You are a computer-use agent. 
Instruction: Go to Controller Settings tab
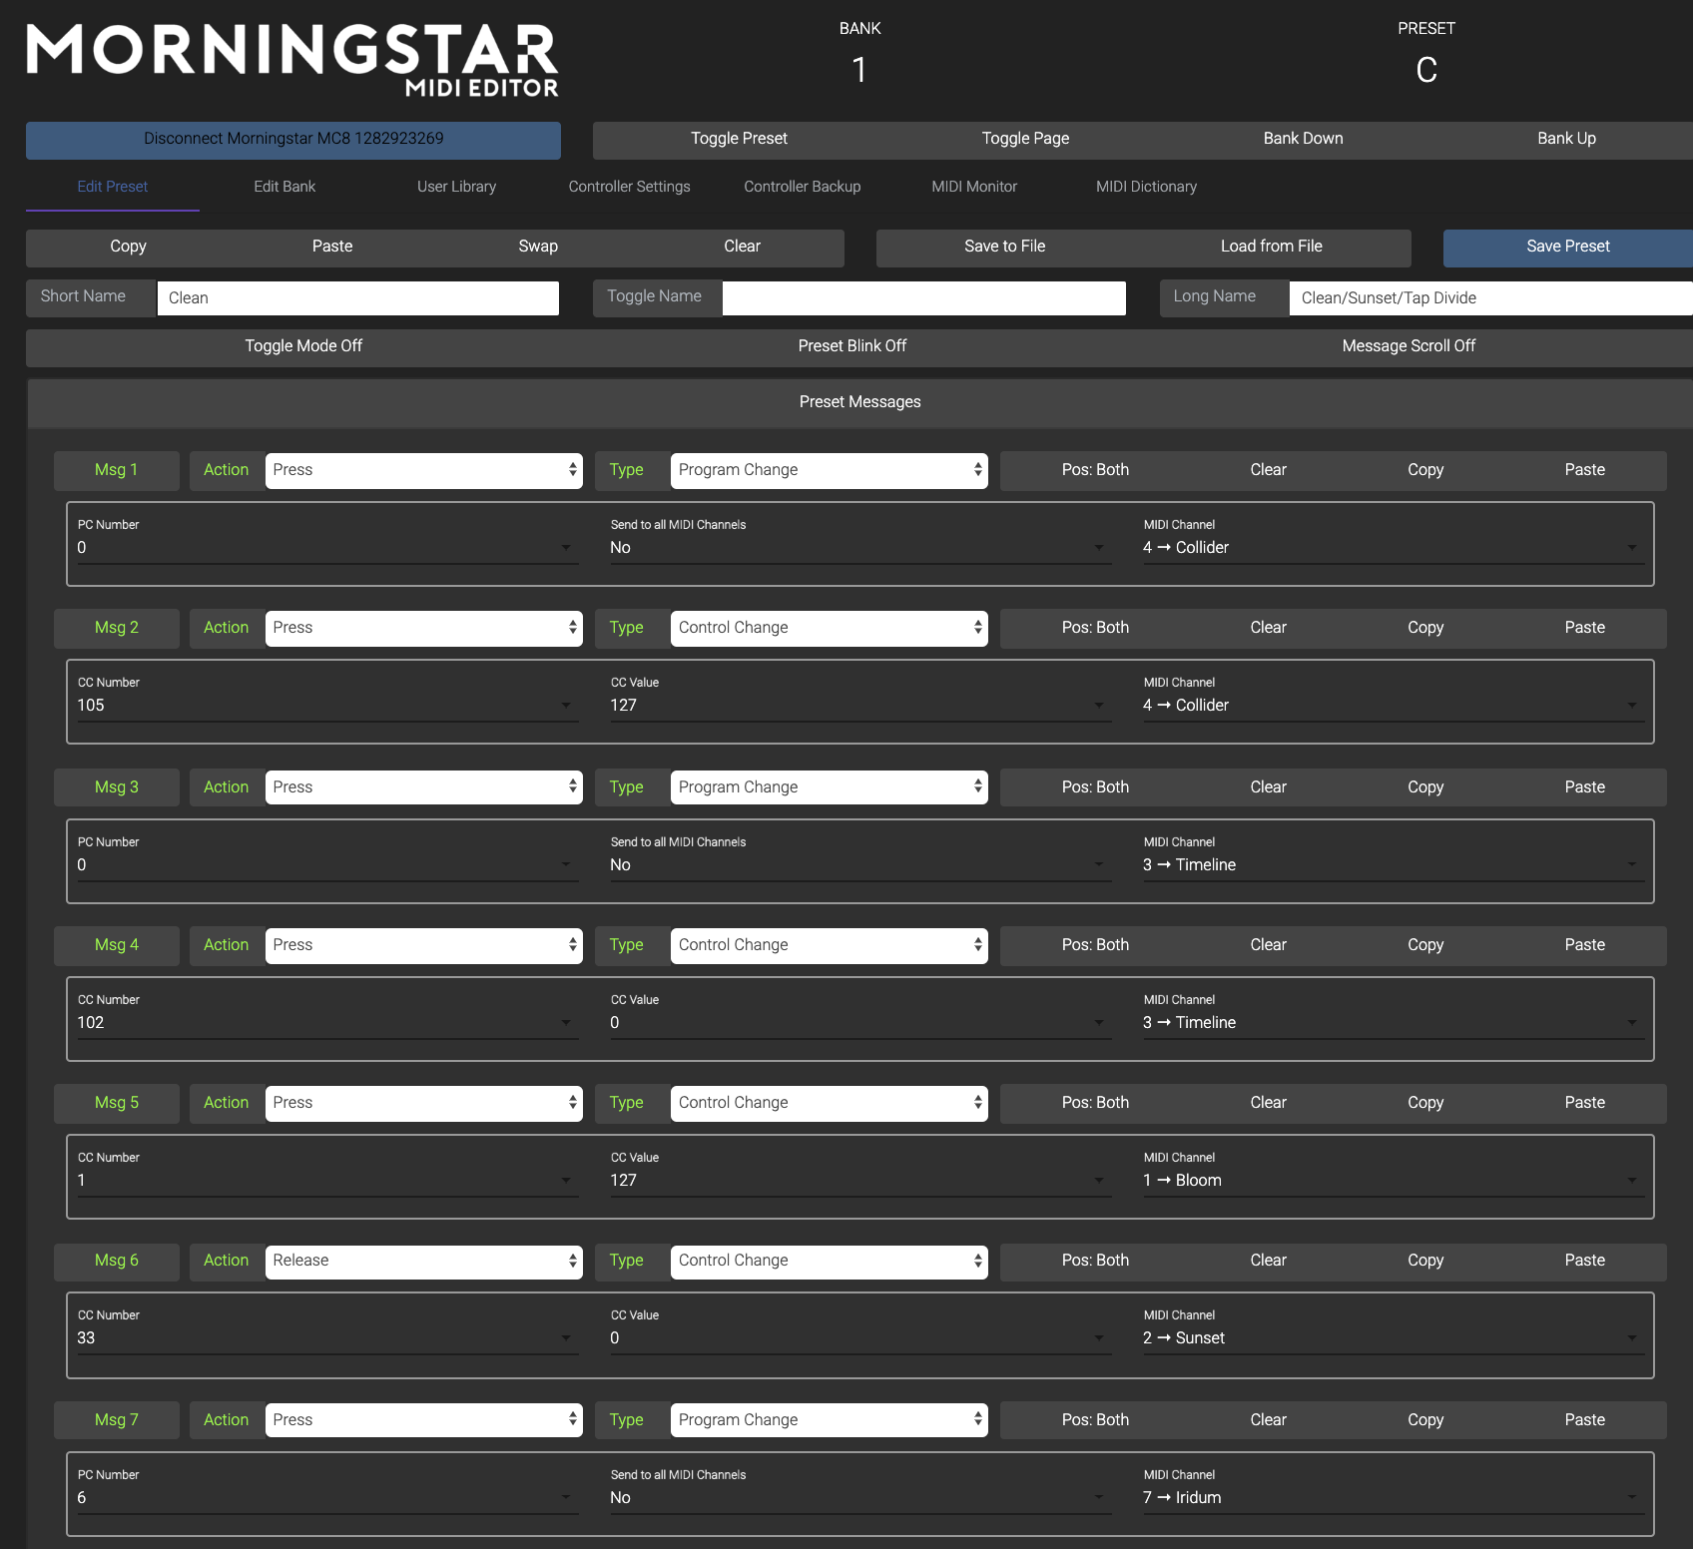tap(629, 187)
